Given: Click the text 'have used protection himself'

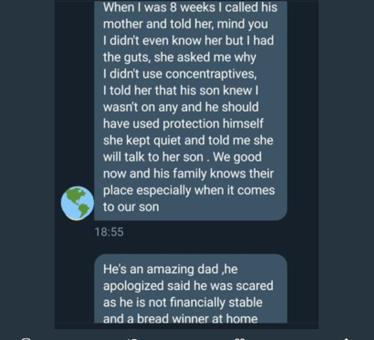Looking at the screenshot, I should click(x=183, y=124).
